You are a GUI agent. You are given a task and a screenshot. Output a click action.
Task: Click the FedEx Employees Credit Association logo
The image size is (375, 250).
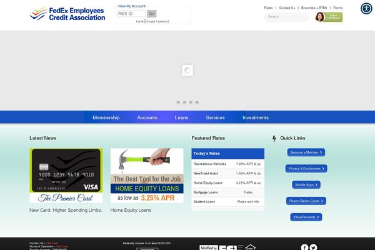pyautogui.click(x=67, y=14)
